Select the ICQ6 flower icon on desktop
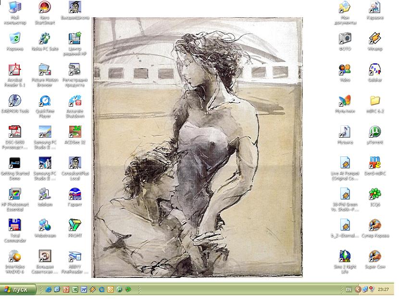This screenshot has height=299, width=399. click(375, 194)
